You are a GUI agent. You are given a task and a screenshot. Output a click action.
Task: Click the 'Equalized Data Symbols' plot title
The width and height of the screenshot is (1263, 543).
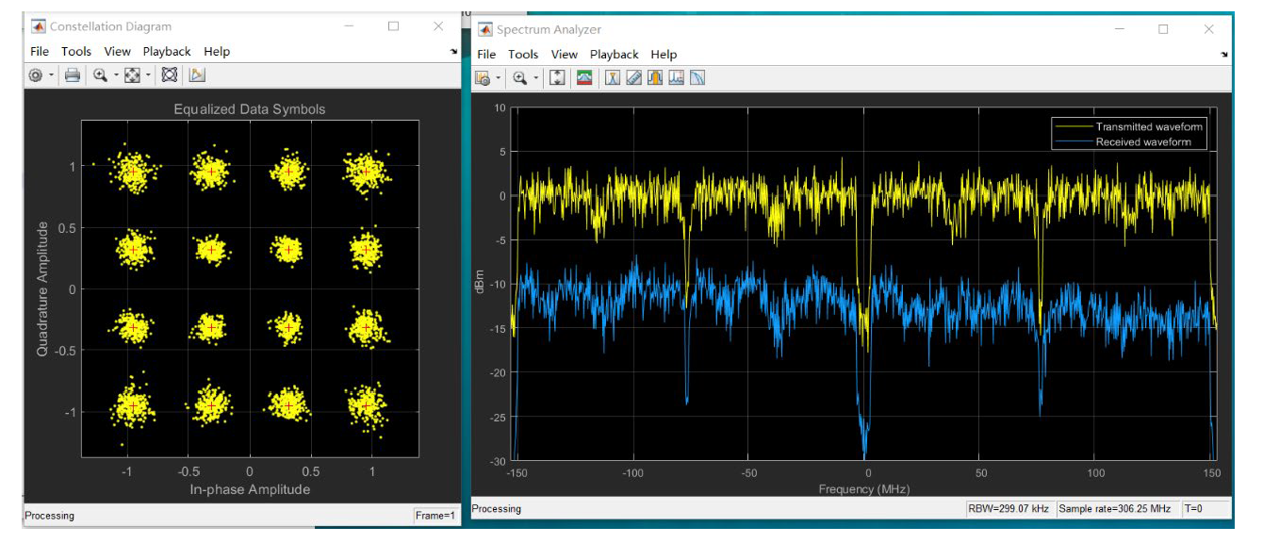tap(250, 109)
